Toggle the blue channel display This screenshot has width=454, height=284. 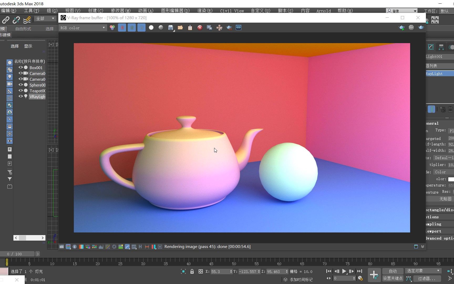click(141, 27)
